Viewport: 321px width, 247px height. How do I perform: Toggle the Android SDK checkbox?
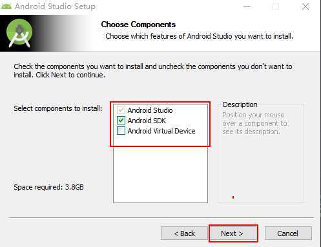coord(121,121)
